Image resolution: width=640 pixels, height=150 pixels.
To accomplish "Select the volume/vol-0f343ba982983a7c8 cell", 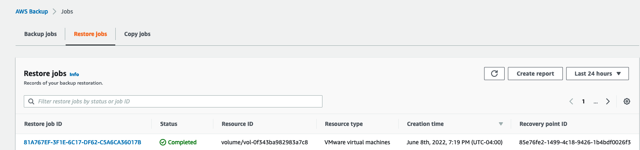I will tap(265, 142).
